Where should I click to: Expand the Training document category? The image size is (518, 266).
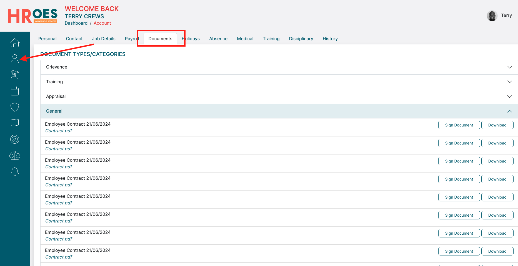pos(509,82)
